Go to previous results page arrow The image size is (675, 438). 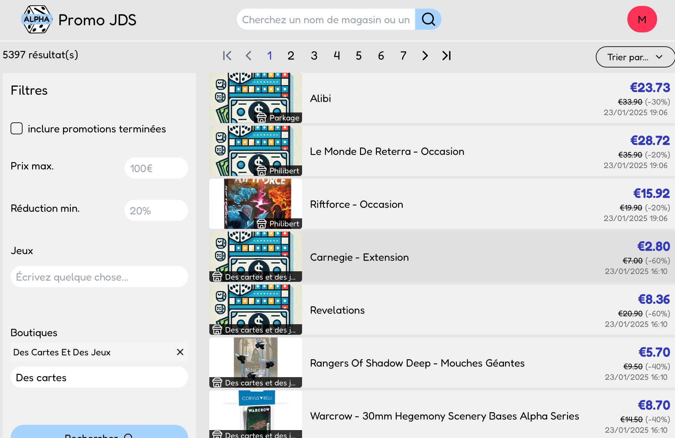[x=249, y=56]
